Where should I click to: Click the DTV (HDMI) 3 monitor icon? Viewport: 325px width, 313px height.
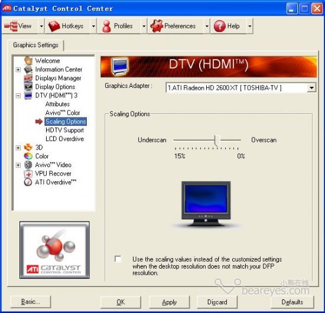28,96
